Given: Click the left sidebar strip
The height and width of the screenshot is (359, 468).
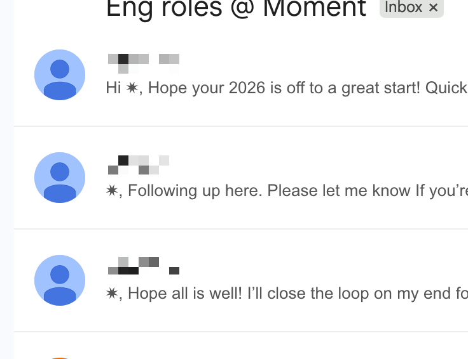Looking at the screenshot, I should pos(6,179).
